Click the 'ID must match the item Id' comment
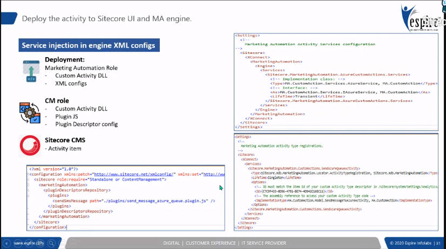Screen dimensions: 446x249 346,187
